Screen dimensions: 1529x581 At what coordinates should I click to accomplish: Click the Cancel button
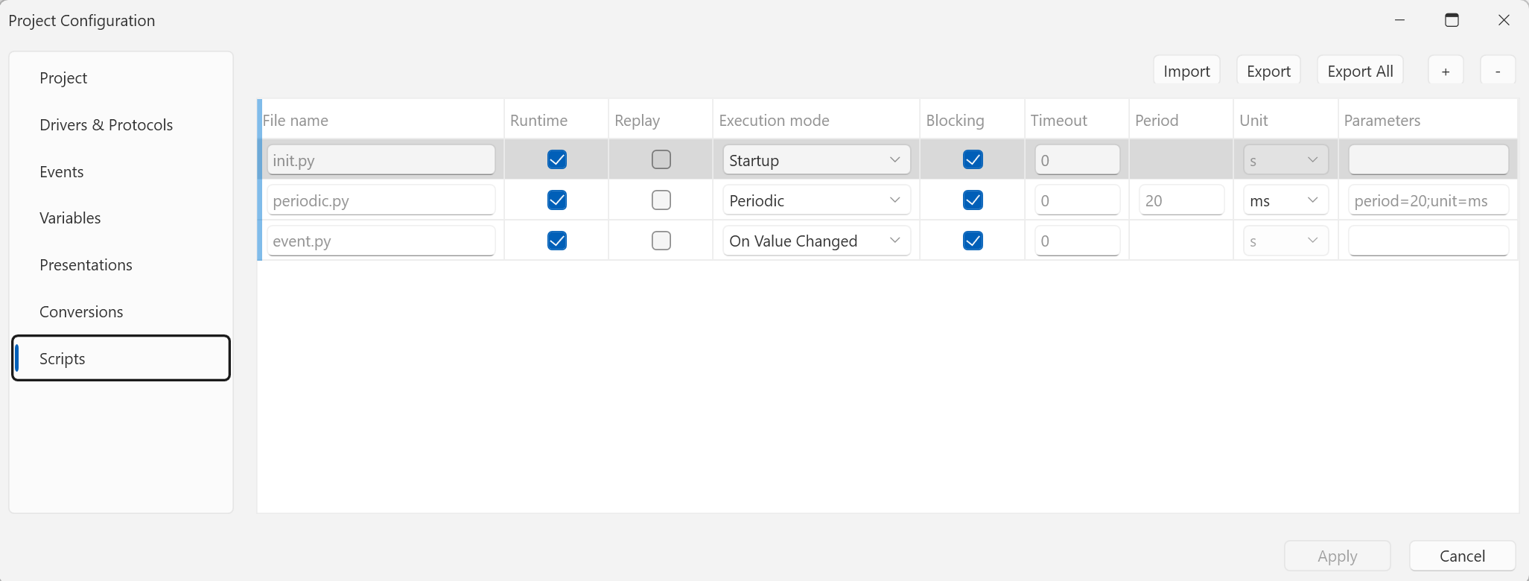click(x=1462, y=556)
